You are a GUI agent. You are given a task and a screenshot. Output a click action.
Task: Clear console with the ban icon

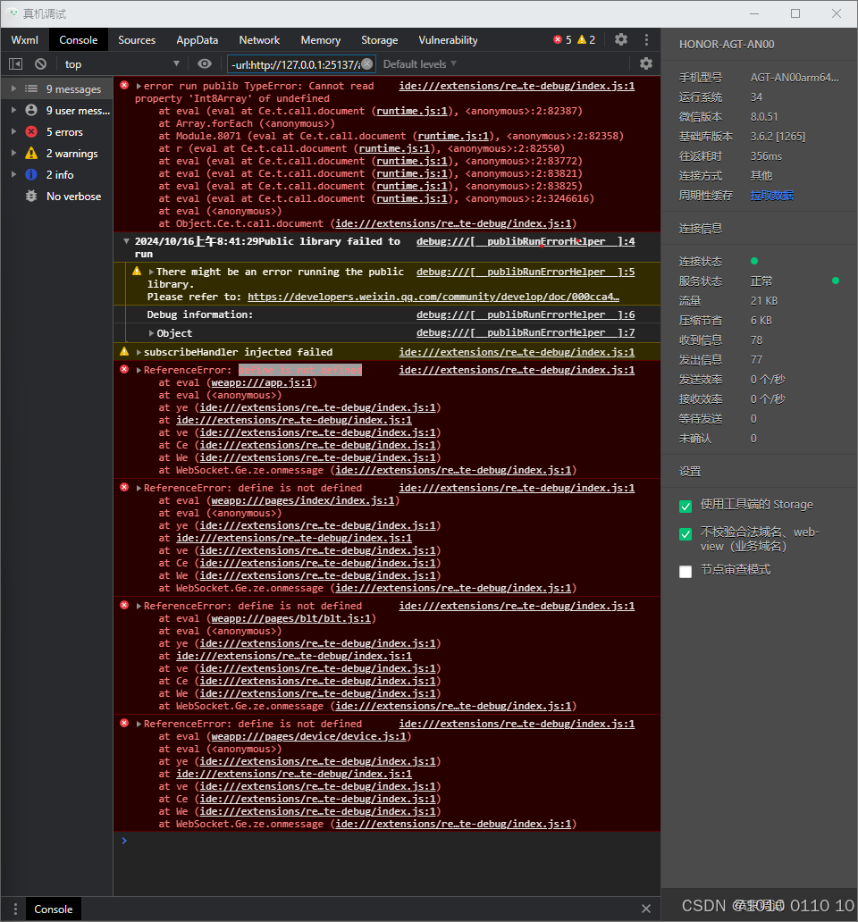point(40,63)
